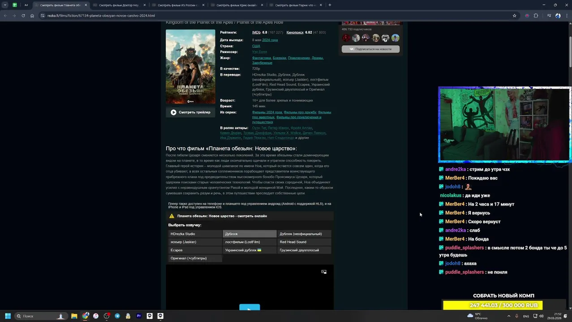Select лостфильм (LostFilm) voiceover
The image size is (572, 322).
point(249,242)
